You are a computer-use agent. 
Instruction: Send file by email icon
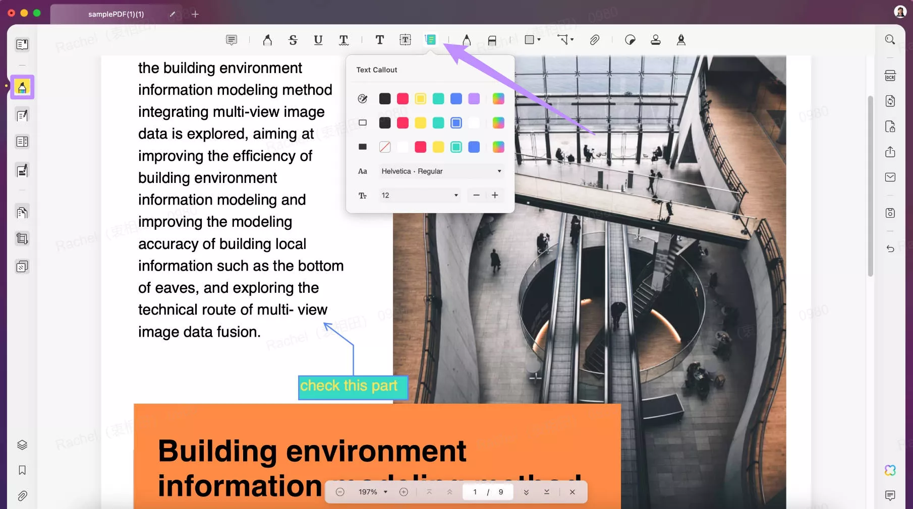tap(890, 177)
